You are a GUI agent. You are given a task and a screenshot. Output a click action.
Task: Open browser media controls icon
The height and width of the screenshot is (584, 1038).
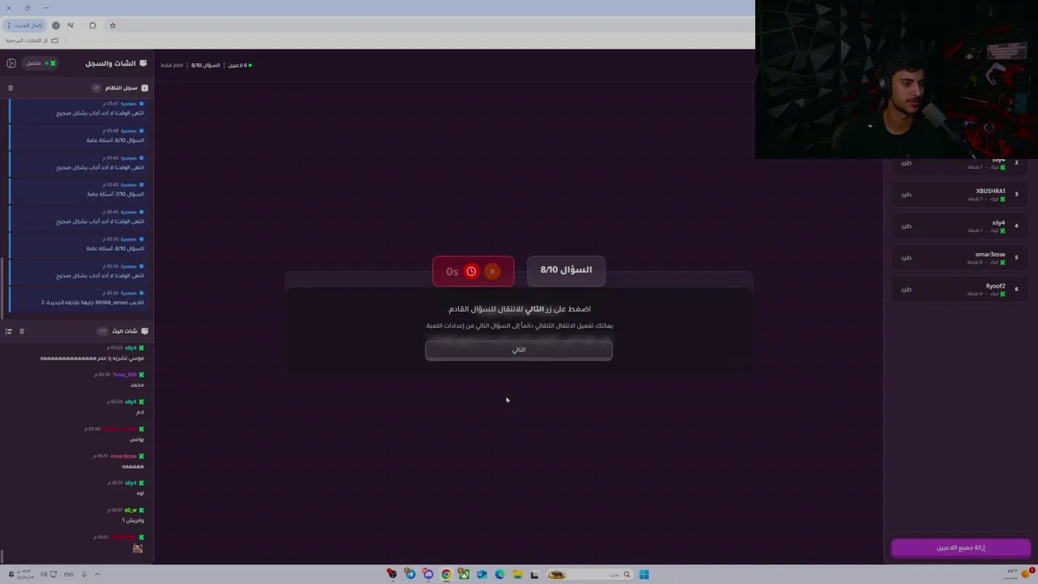71,25
